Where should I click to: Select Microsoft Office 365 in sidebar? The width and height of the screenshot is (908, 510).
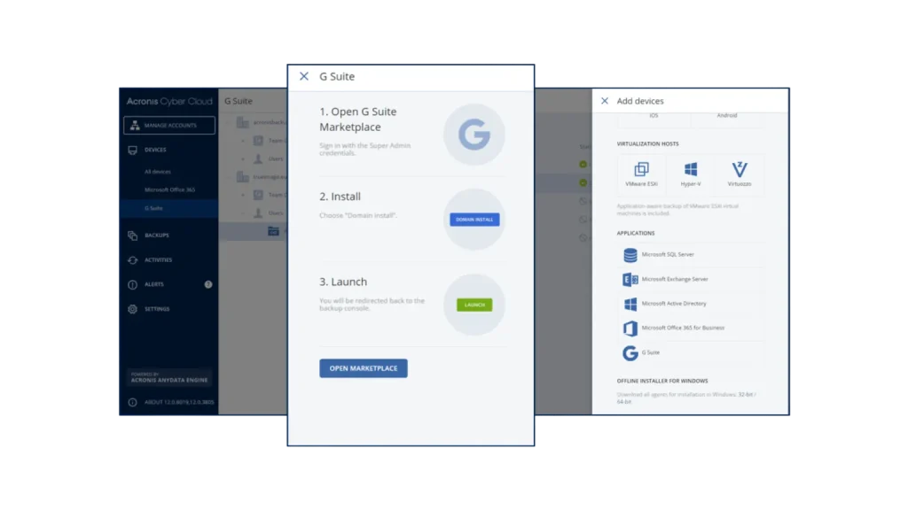pos(169,189)
